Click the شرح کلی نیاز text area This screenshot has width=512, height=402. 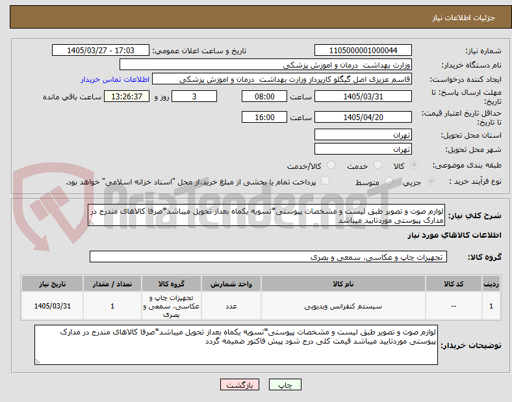(266, 216)
